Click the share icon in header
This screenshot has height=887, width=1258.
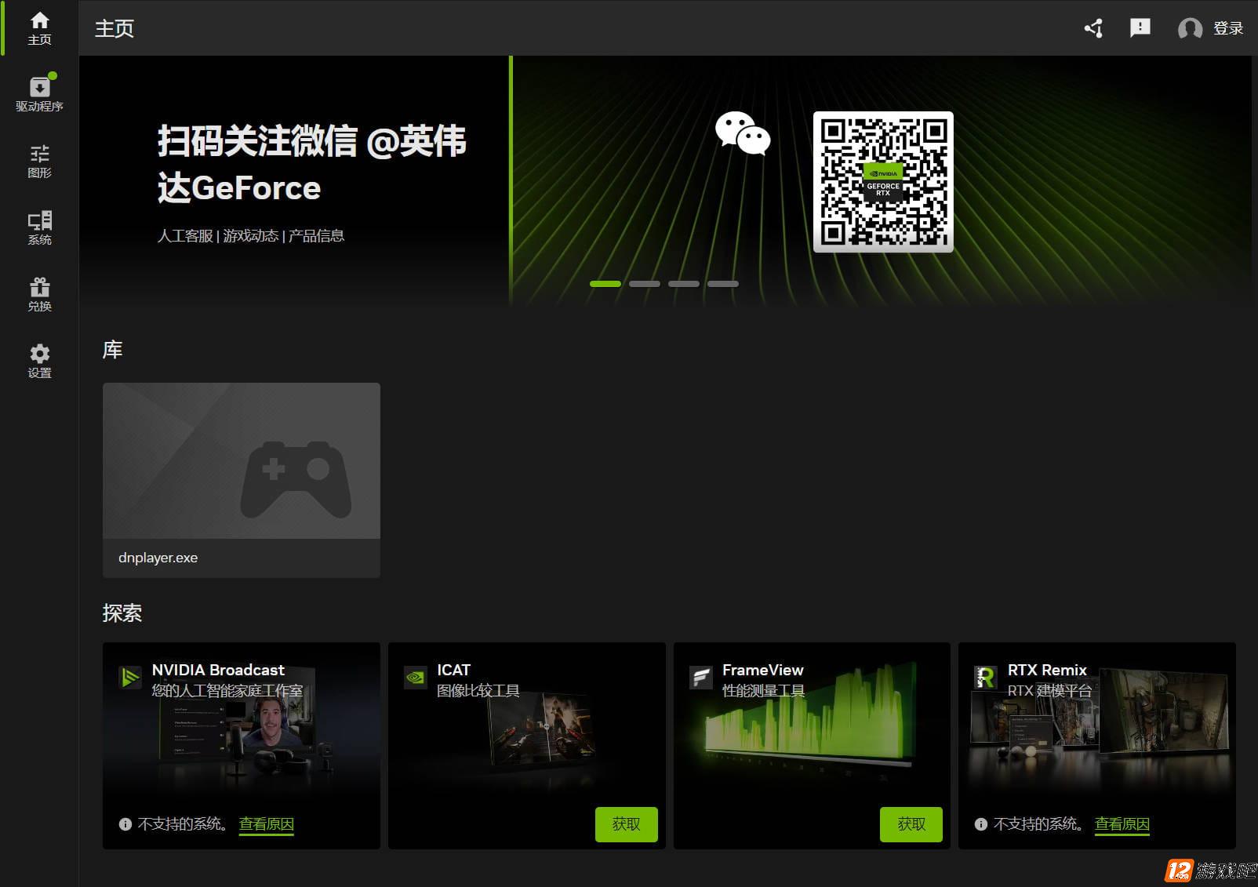(1093, 28)
